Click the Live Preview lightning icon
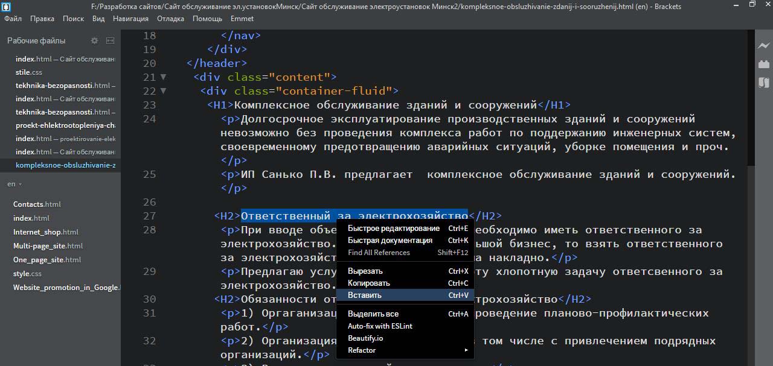 click(x=764, y=46)
